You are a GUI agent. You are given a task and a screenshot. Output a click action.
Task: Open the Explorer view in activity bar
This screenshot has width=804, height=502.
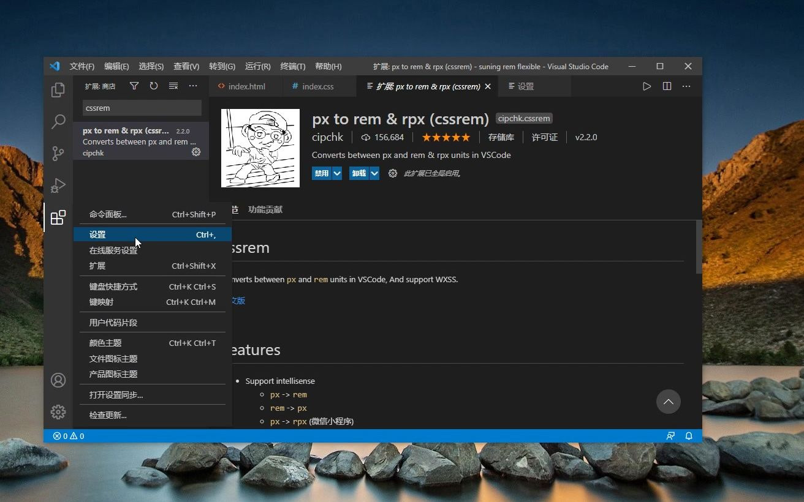pos(58,90)
